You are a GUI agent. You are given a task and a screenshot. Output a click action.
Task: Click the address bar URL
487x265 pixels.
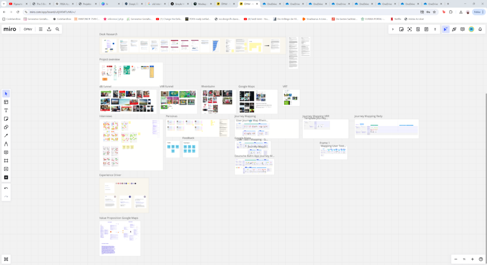point(52,12)
